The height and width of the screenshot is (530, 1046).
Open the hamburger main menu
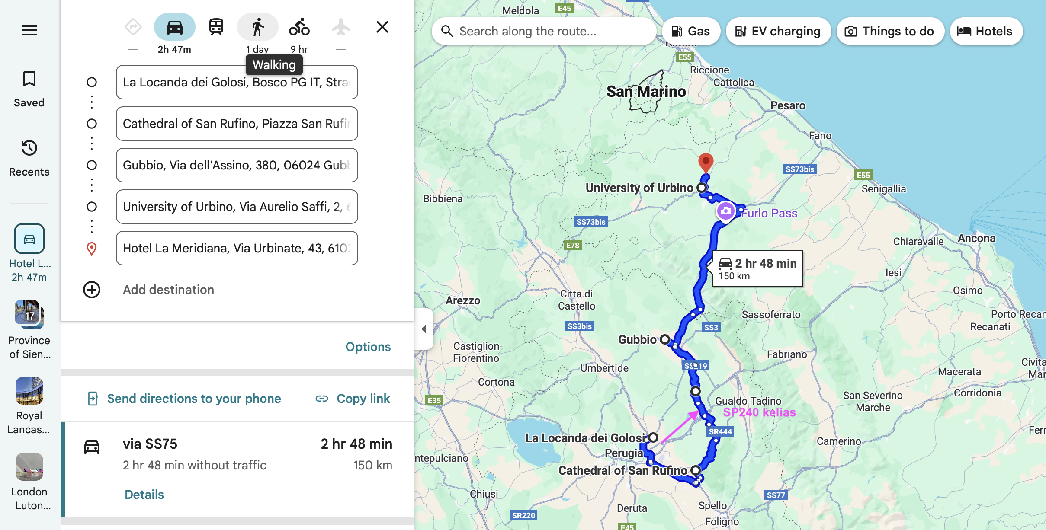pos(29,30)
